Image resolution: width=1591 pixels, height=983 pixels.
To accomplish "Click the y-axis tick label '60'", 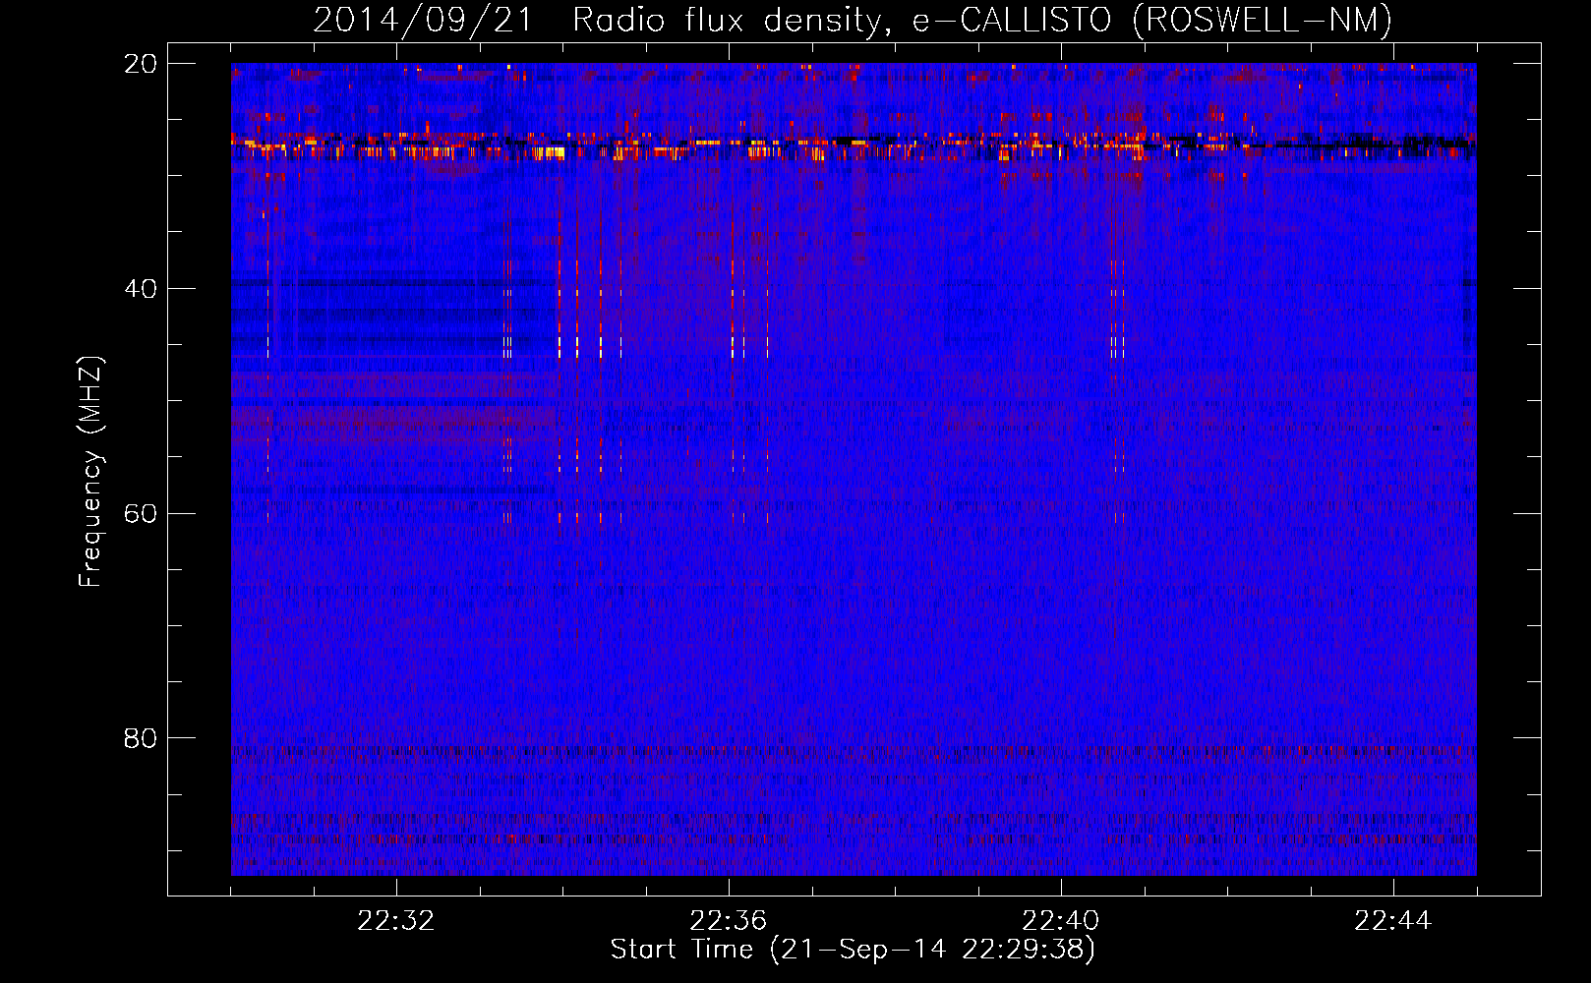I will click(141, 514).
